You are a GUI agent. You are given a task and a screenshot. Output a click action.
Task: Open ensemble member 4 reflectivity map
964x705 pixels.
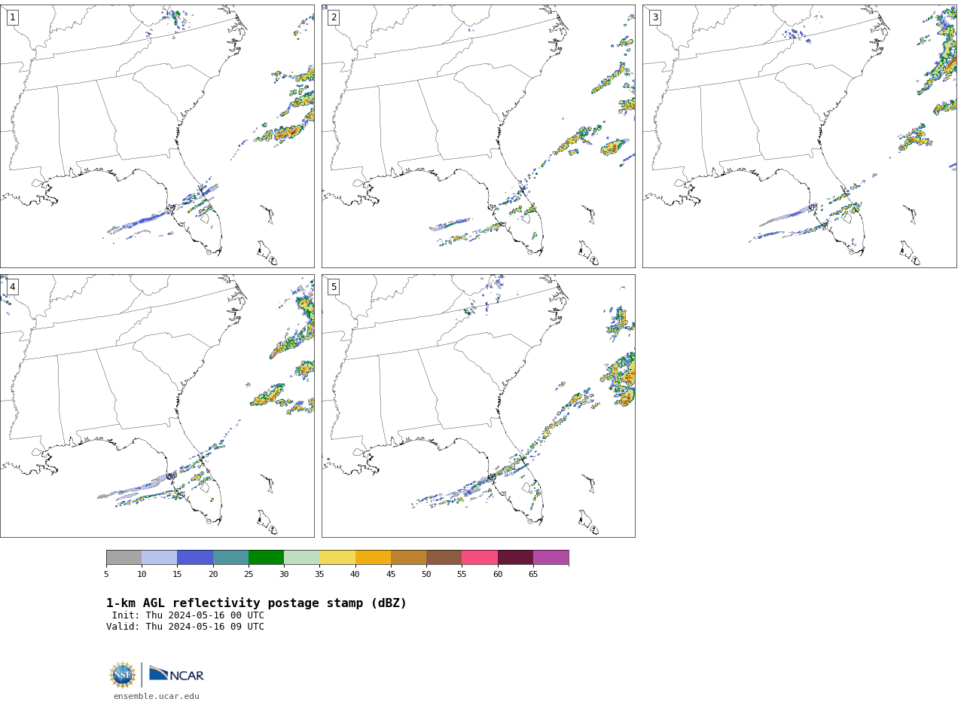(x=157, y=406)
